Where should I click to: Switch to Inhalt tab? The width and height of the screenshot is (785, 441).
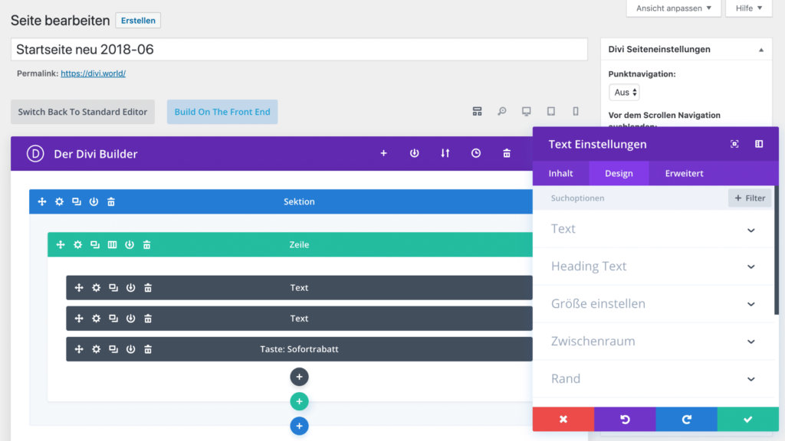[x=560, y=174]
